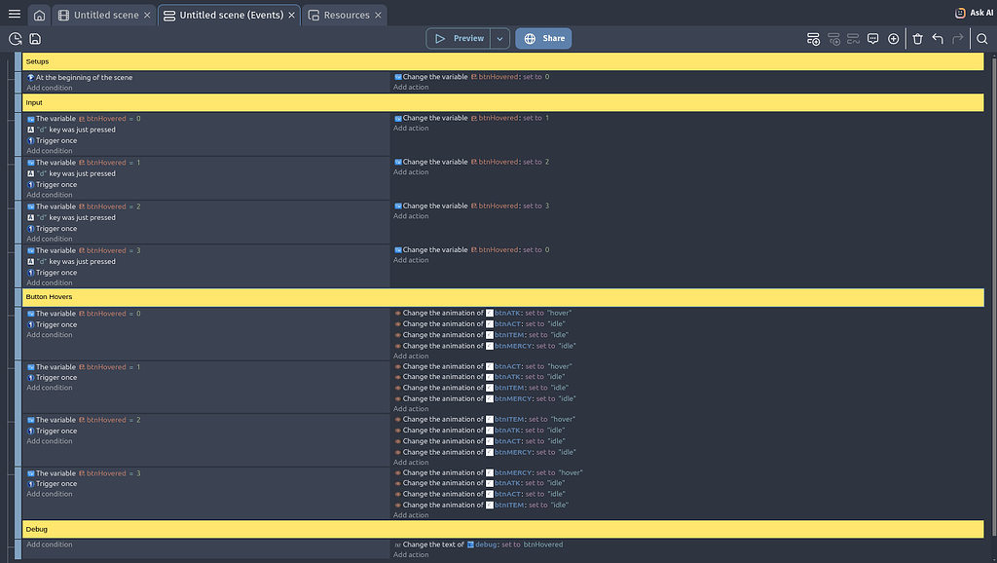Click 'Change the variable btnHovered: set to 2' action
Screen dimensions: 997x563
[x=471, y=163]
